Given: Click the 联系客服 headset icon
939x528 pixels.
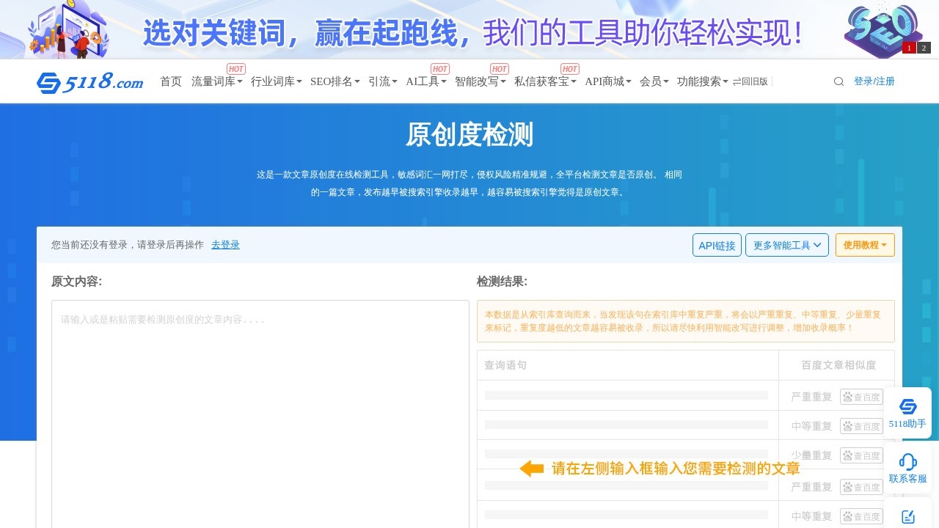Looking at the screenshot, I should [x=907, y=462].
